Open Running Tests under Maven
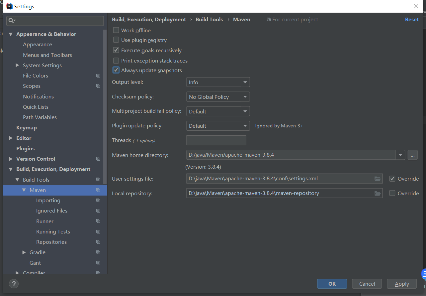Screen dimensions: 426x296 [53, 231]
